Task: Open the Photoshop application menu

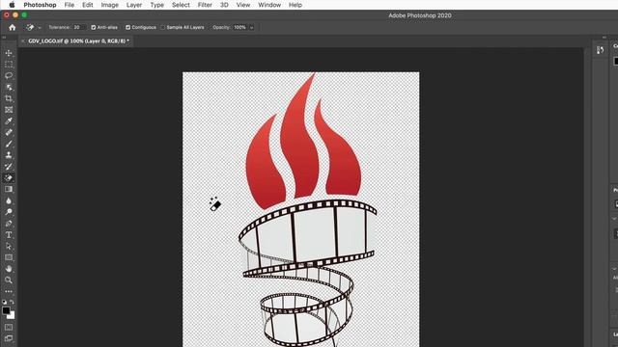Action: [40, 5]
